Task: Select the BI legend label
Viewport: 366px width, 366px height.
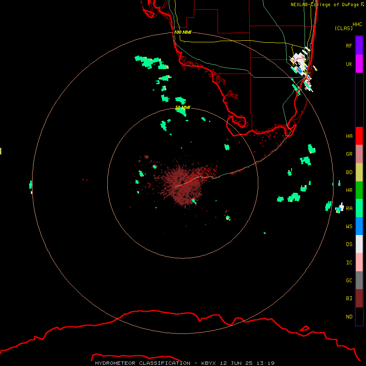Action: click(x=349, y=298)
